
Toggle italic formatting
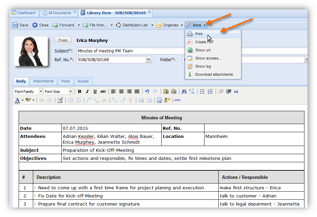coord(87,92)
